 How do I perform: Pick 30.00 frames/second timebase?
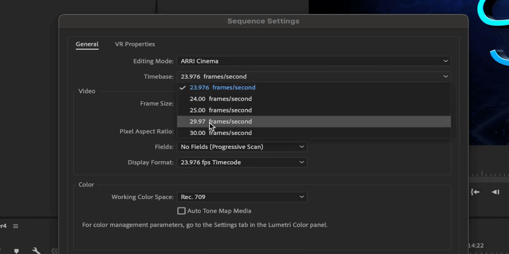(314, 133)
